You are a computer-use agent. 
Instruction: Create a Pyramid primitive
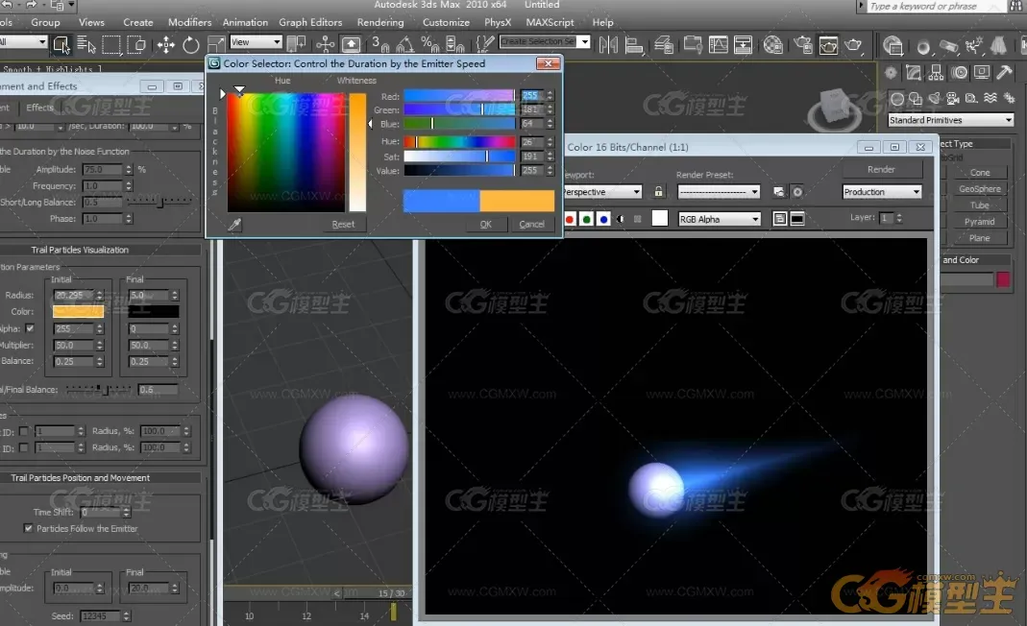coord(980,222)
